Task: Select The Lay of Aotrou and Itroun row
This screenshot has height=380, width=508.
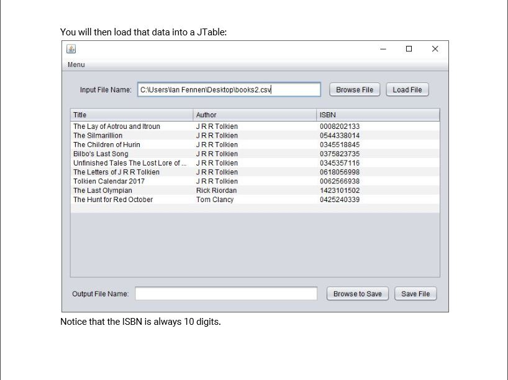Action: pyautogui.click(x=124, y=126)
